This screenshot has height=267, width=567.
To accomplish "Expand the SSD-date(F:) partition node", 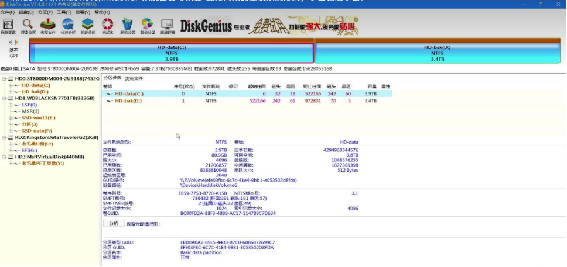I will 11,131.
